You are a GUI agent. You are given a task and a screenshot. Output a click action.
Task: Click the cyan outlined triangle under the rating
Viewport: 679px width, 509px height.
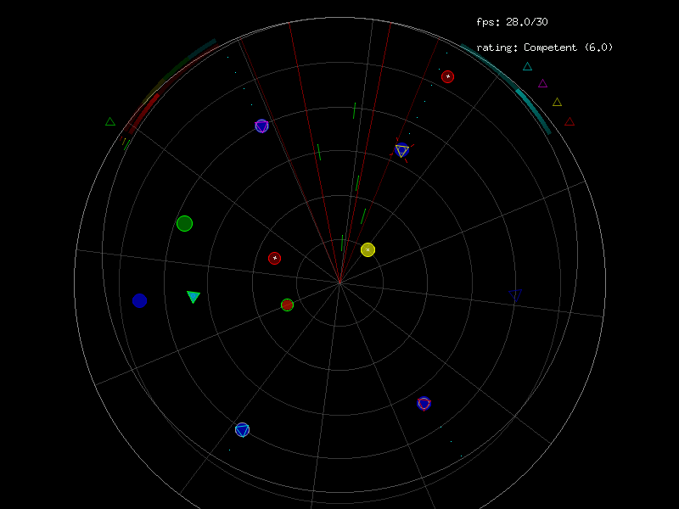pyautogui.click(x=527, y=66)
